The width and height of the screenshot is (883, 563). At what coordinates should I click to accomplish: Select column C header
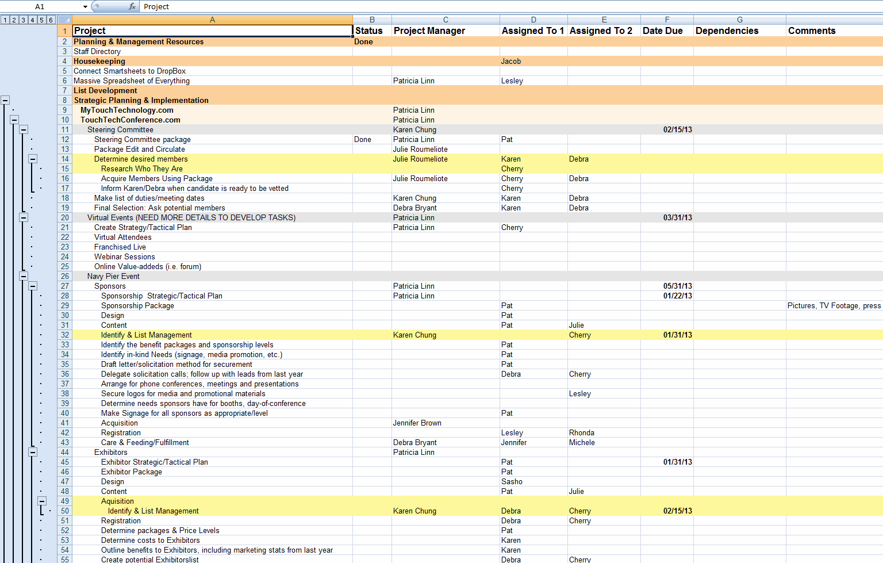click(x=446, y=20)
